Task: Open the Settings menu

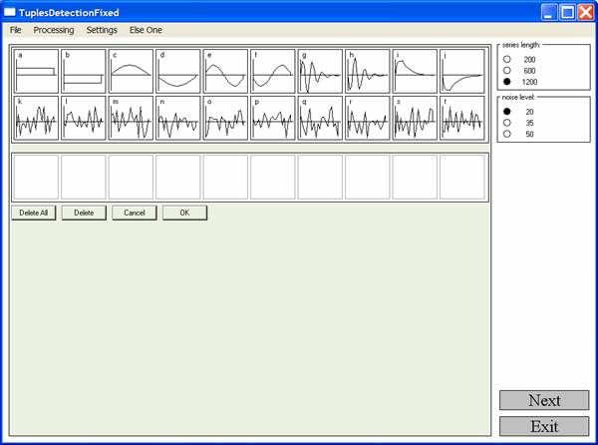Action: tap(102, 30)
